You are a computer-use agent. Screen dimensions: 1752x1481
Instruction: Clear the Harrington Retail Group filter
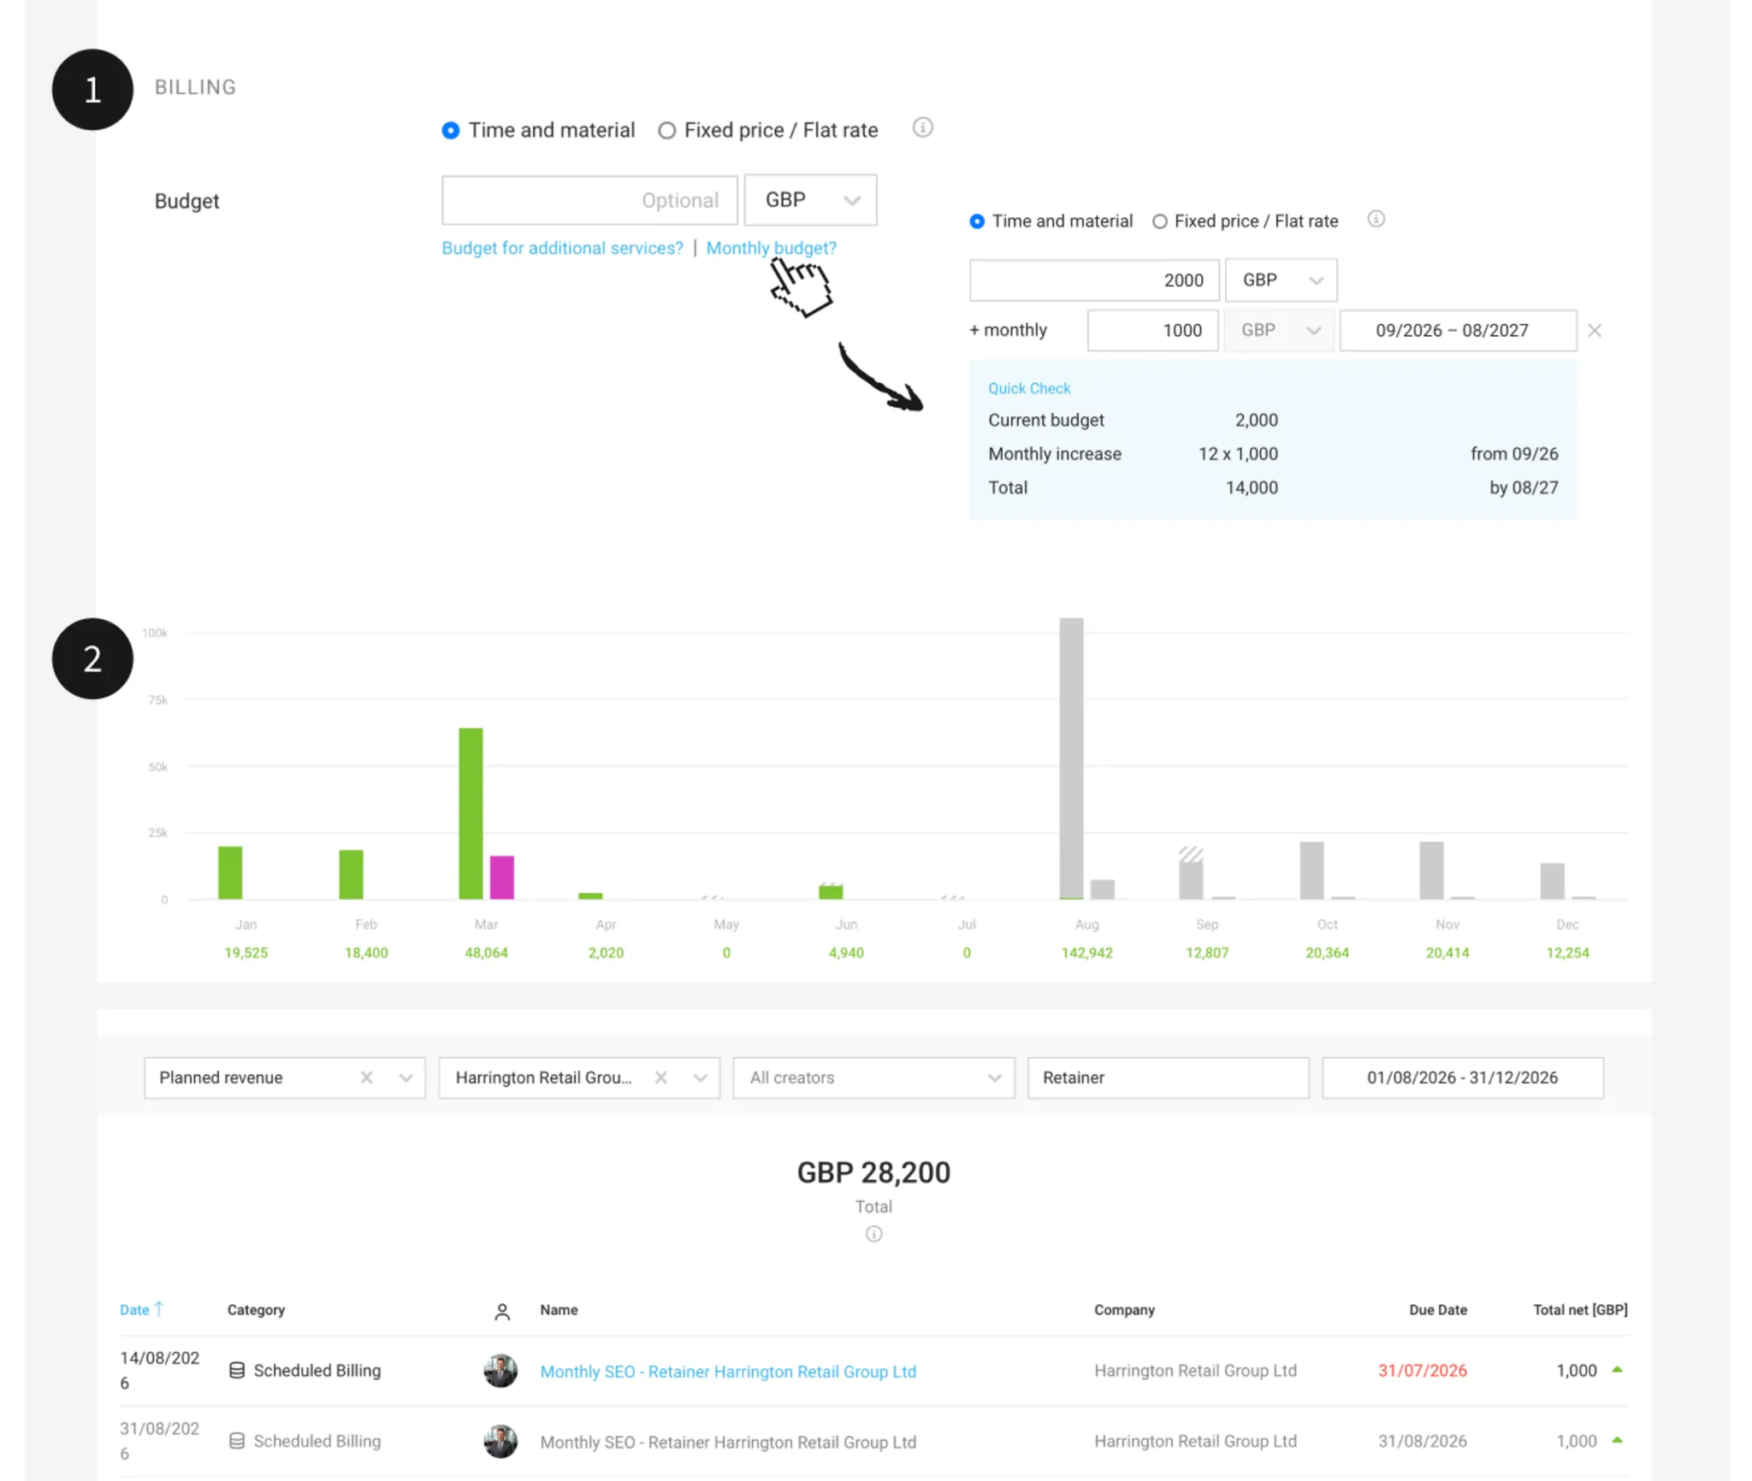[x=660, y=1077]
